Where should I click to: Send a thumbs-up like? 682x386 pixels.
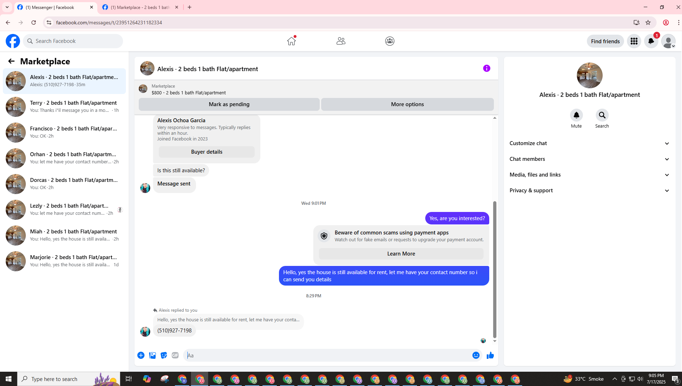[490, 355]
